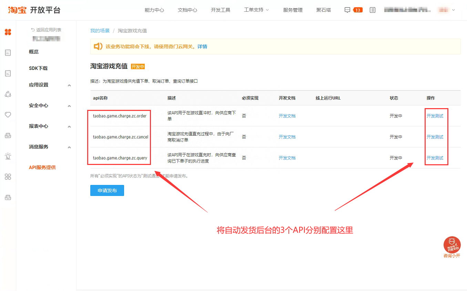Open 开发文档 for taobao.game.charge.zc.query
The width and height of the screenshot is (467, 291).
coord(287,158)
